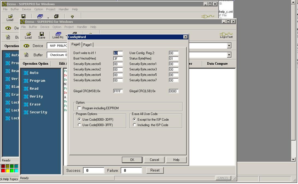Click the Load icon in the front toolbar
298x184 pixels.
[x=28, y=35]
